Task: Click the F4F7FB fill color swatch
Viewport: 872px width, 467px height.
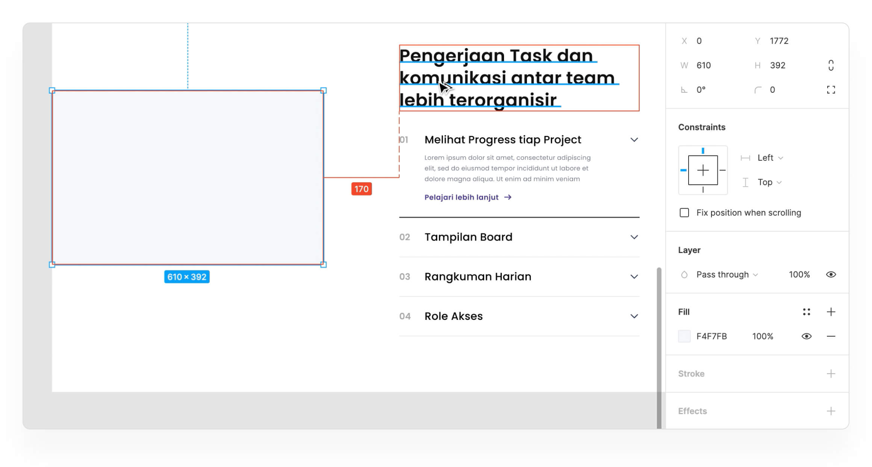Action: (x=684, y=336)
